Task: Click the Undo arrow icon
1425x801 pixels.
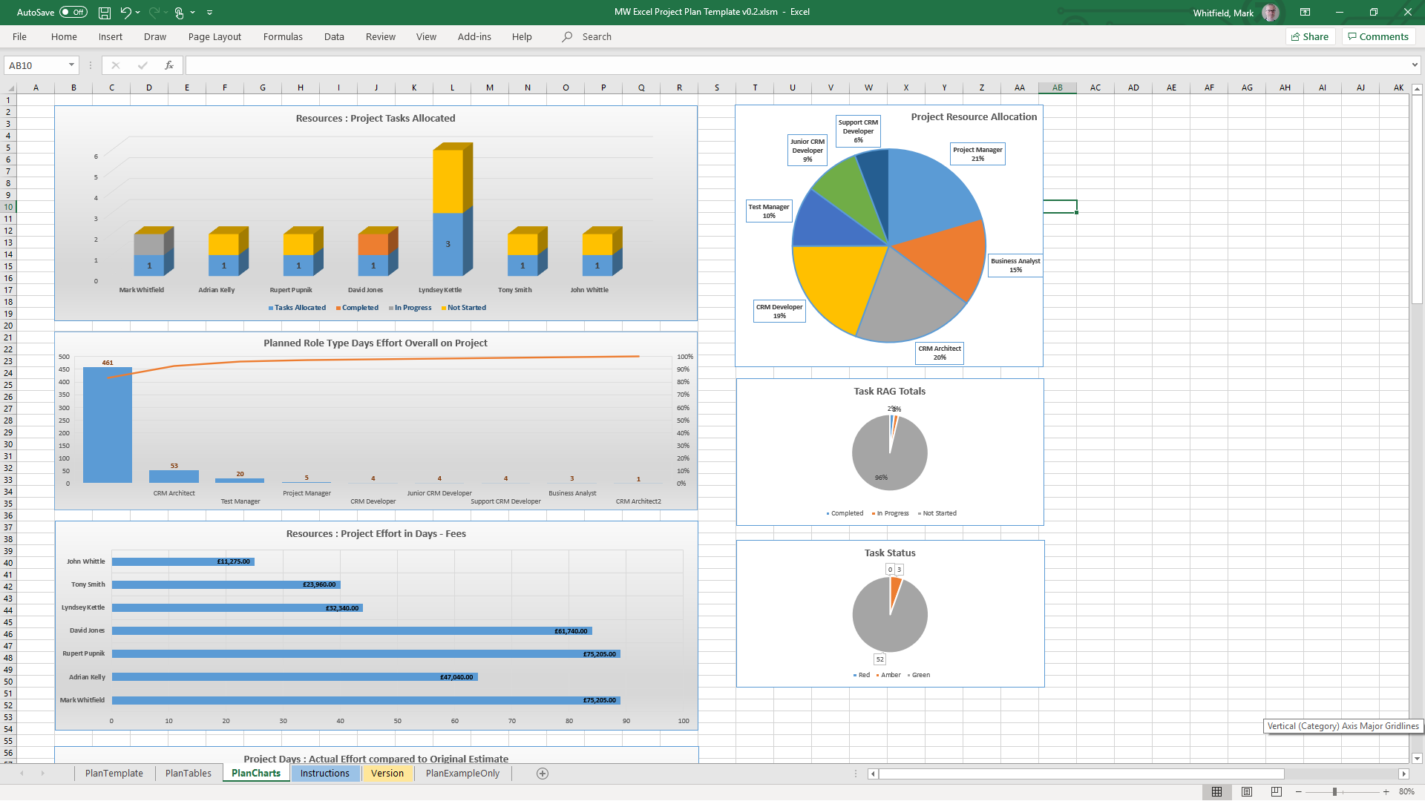Action: (x=125, y=13)
